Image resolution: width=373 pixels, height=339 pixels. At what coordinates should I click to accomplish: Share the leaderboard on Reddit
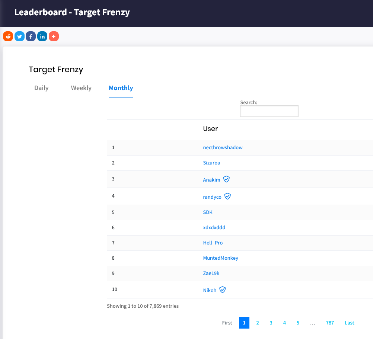[x=8, y=36]
